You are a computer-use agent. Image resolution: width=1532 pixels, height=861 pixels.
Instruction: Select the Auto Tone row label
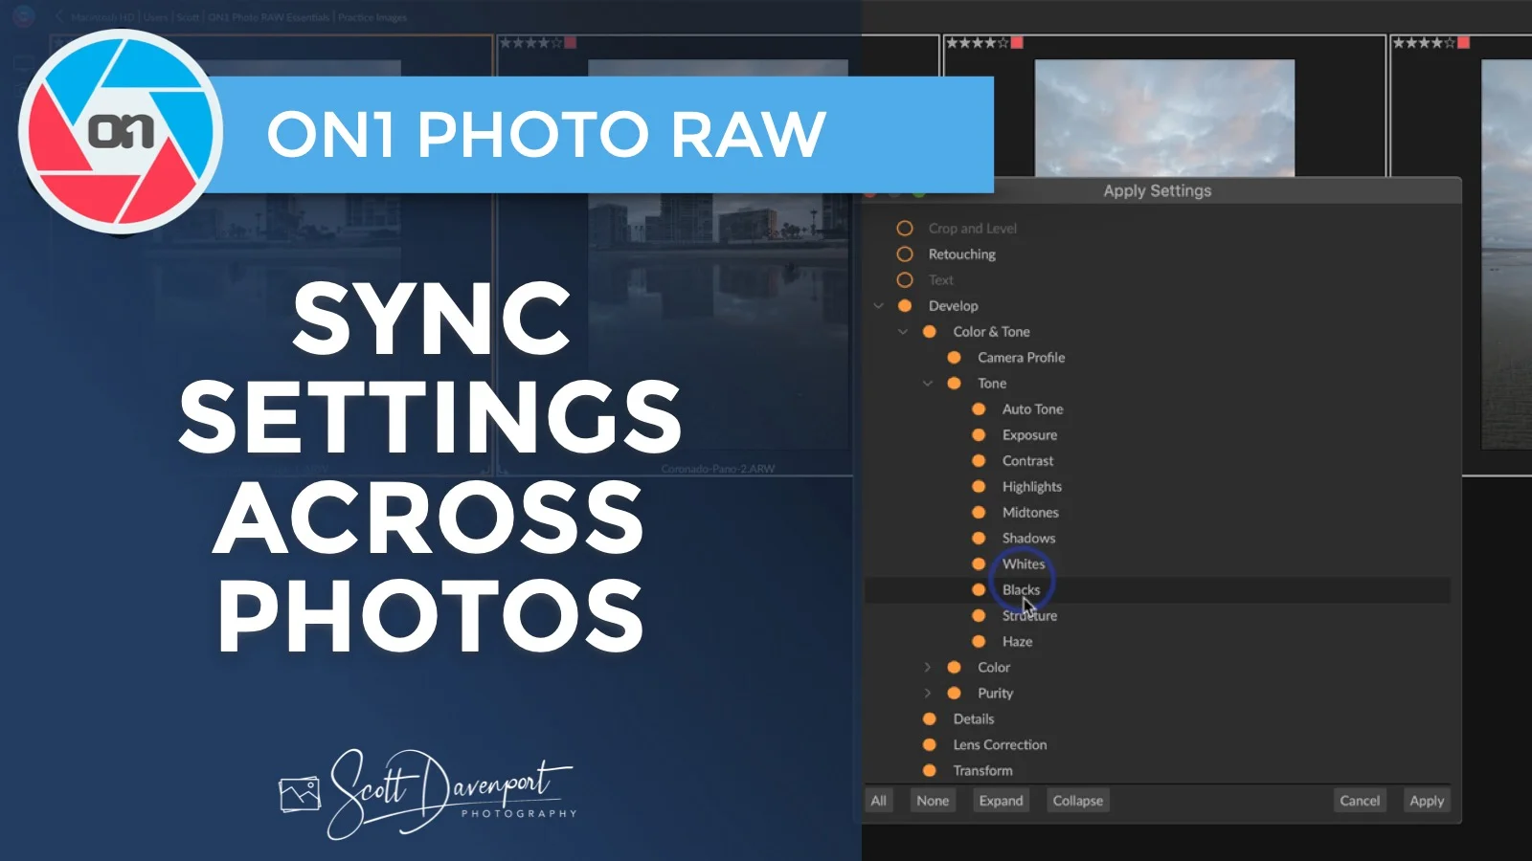(x=1033, y=409)
